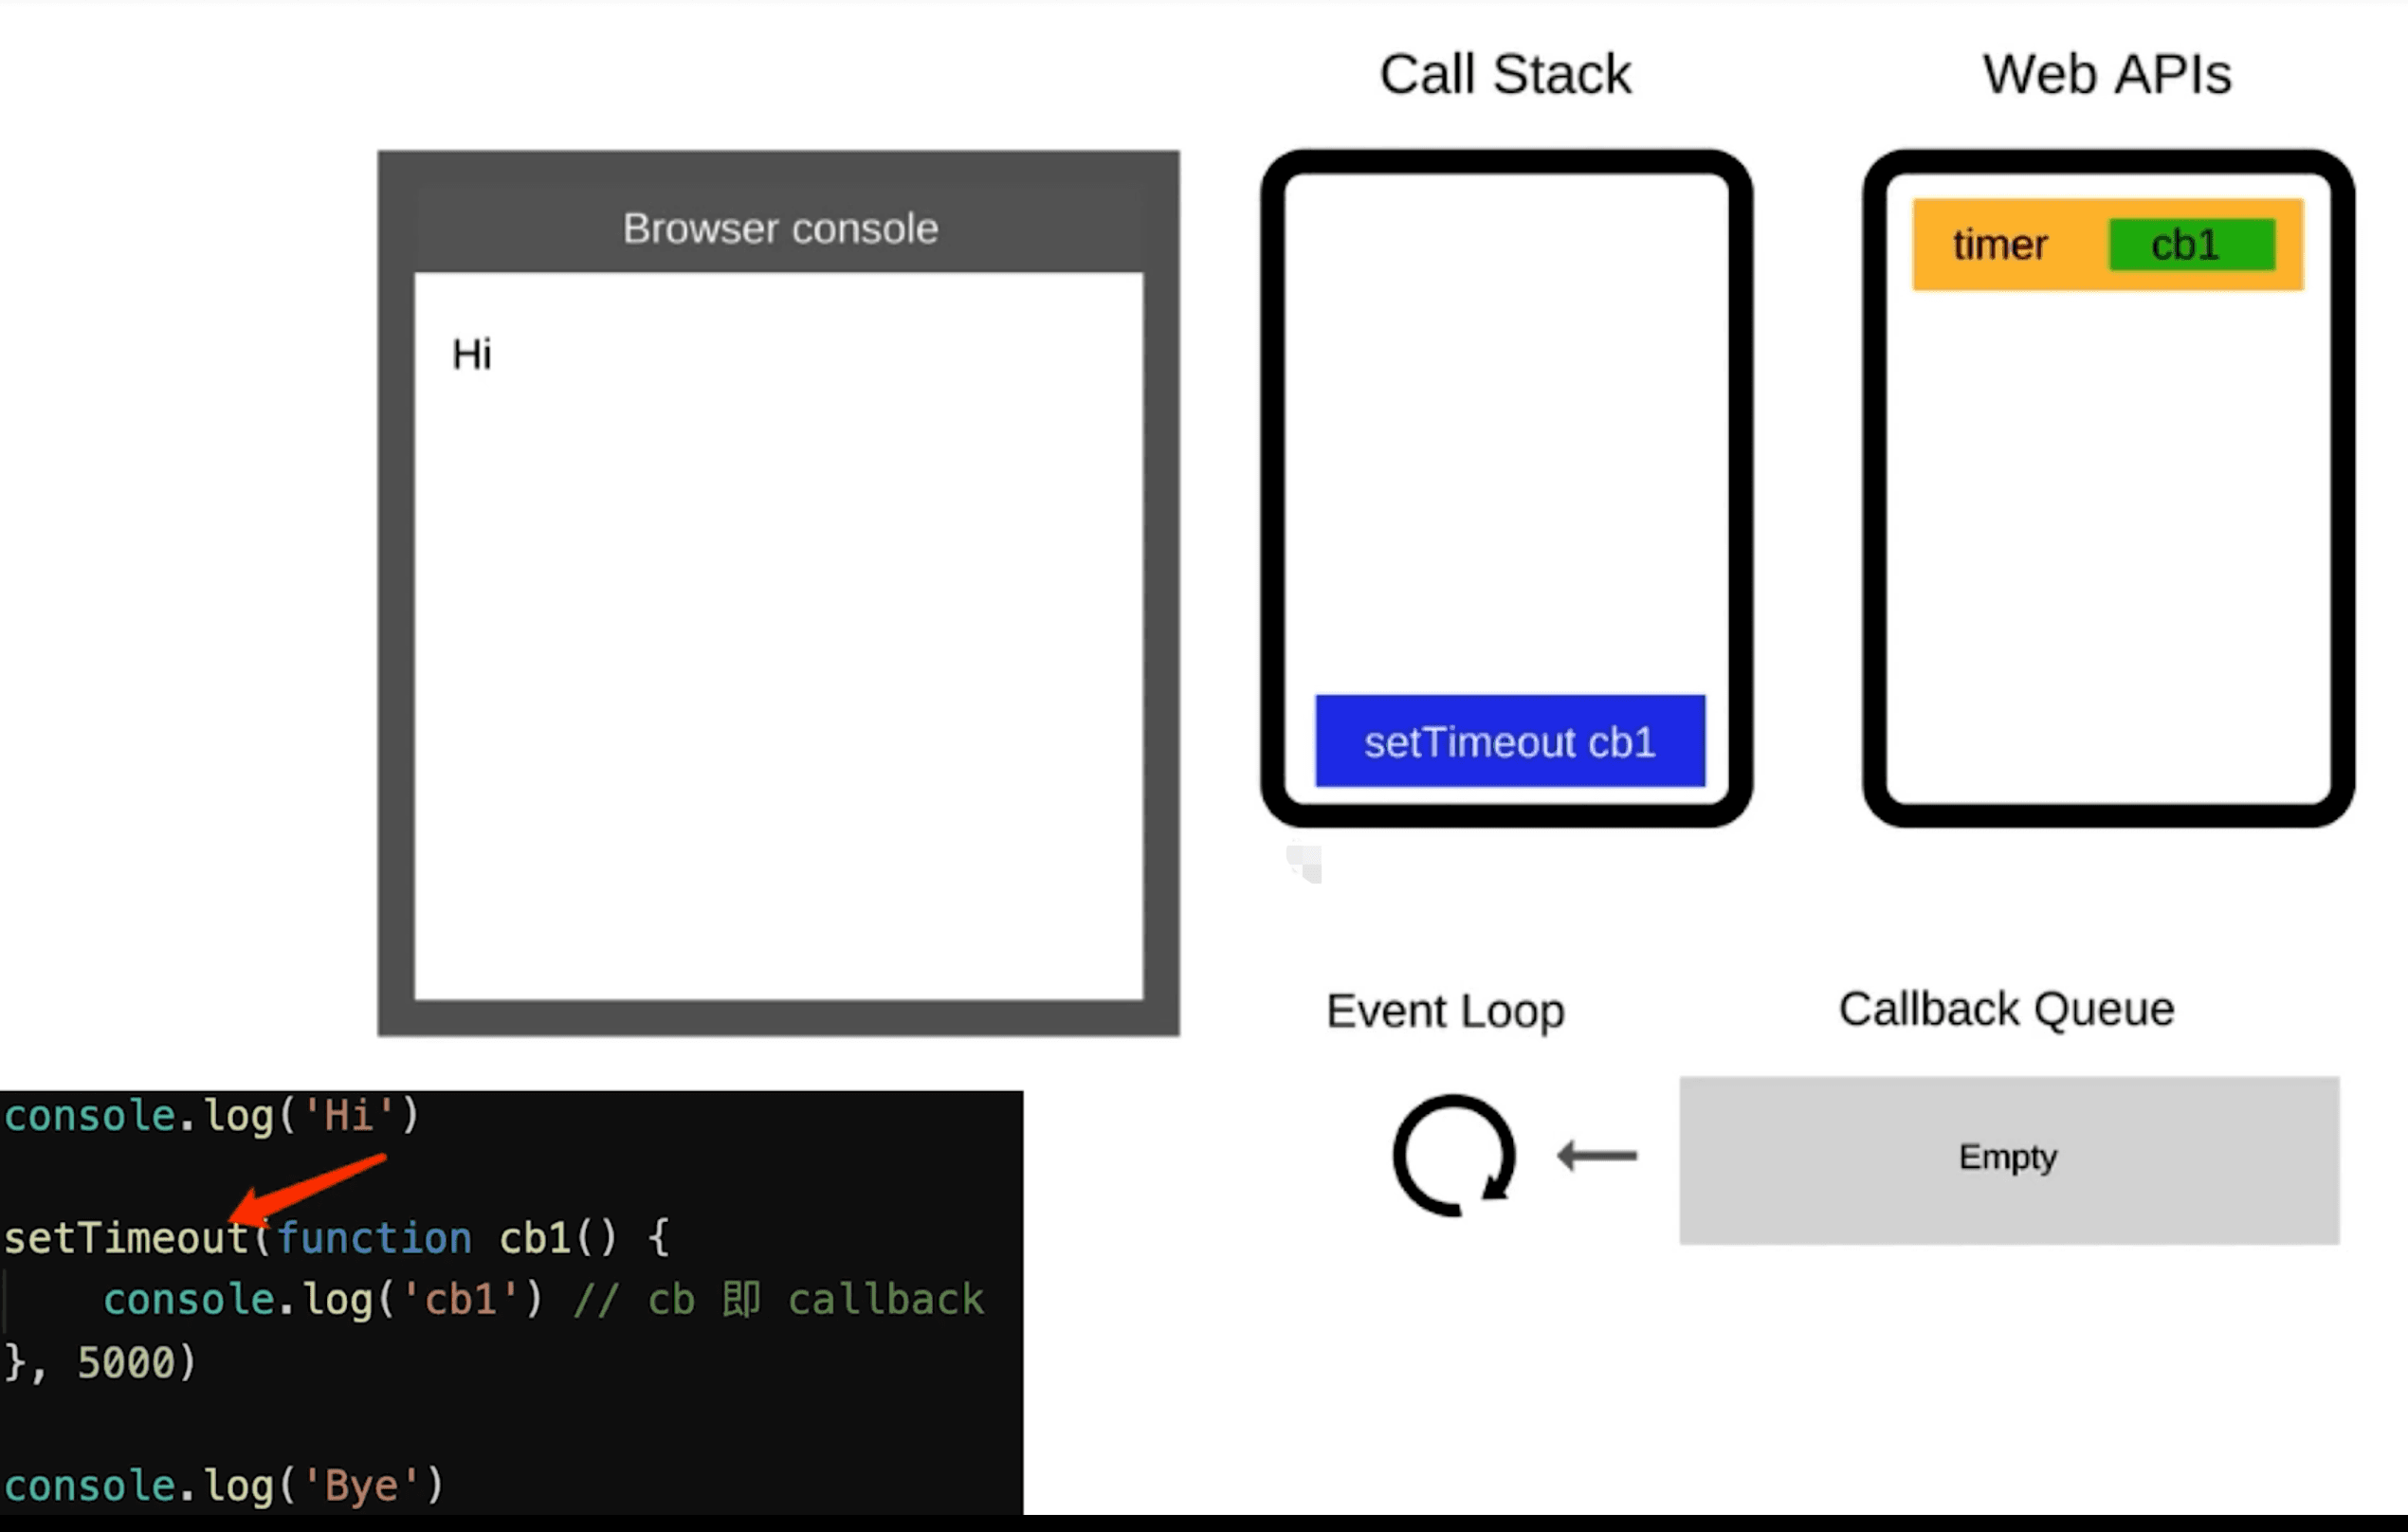Viewport: 2408px width, 1532px height.
Task: Click the blue setTimeout cb1 stack frame
Action: coord(1509,741)
